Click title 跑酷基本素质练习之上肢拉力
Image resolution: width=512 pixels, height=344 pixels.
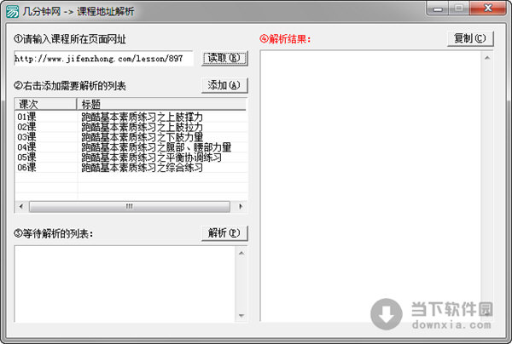tap(142, 127)
